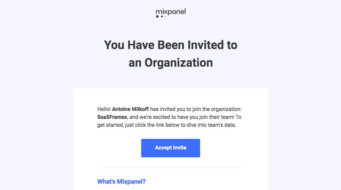
Task: Click the invitation heading text
Action: [170, 53]
